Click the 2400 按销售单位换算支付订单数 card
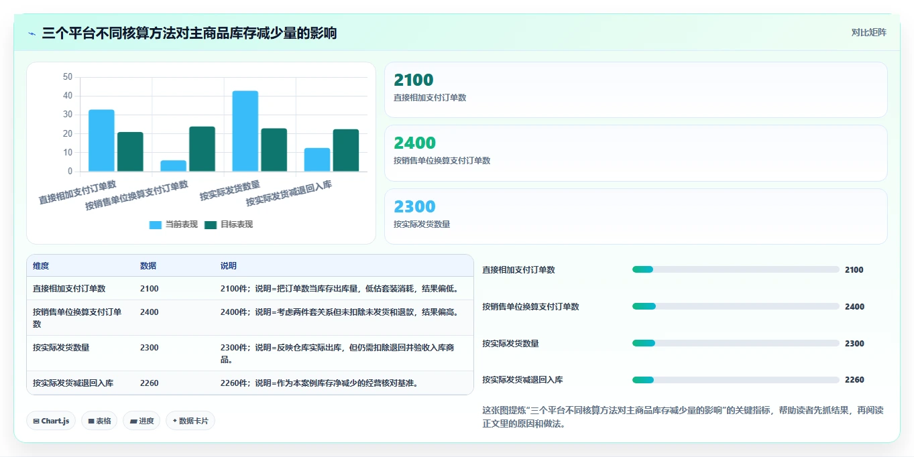The image size is (914, 457). click(x=636, y=153)
